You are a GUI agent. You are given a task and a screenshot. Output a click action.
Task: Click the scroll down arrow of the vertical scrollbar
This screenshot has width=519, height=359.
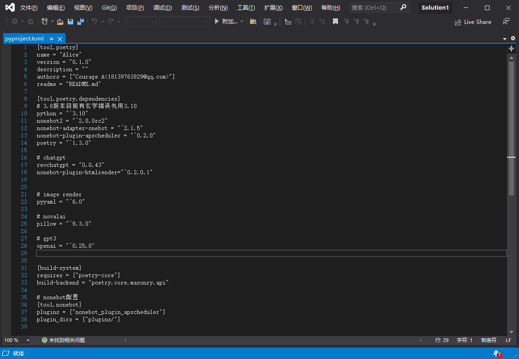point(511,332)
